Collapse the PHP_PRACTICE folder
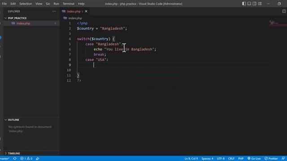 (x=17, y=18)
